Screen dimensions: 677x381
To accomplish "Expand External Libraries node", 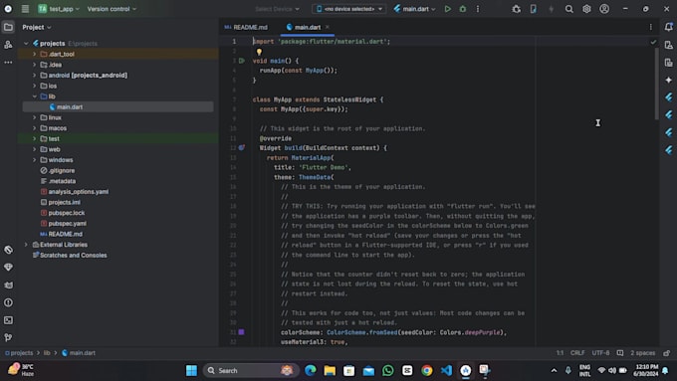I will click(x=26, y=245).
